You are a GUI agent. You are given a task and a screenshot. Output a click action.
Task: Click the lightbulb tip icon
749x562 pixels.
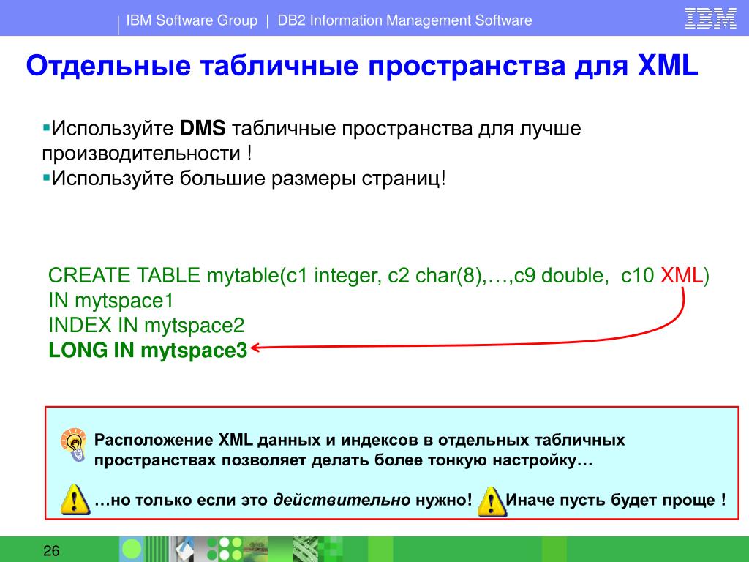point(74,444)
